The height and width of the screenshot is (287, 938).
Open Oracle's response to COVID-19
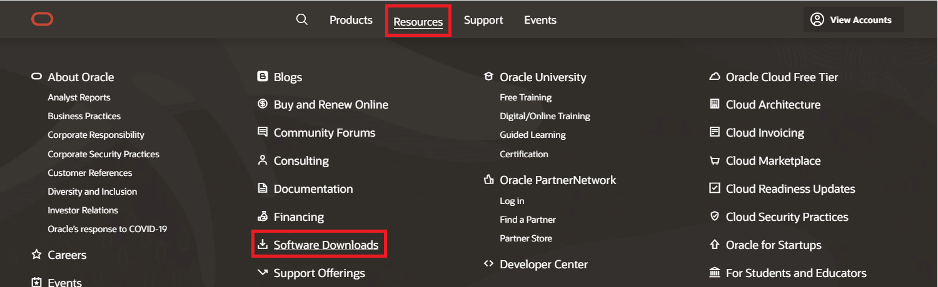(107, 229)
